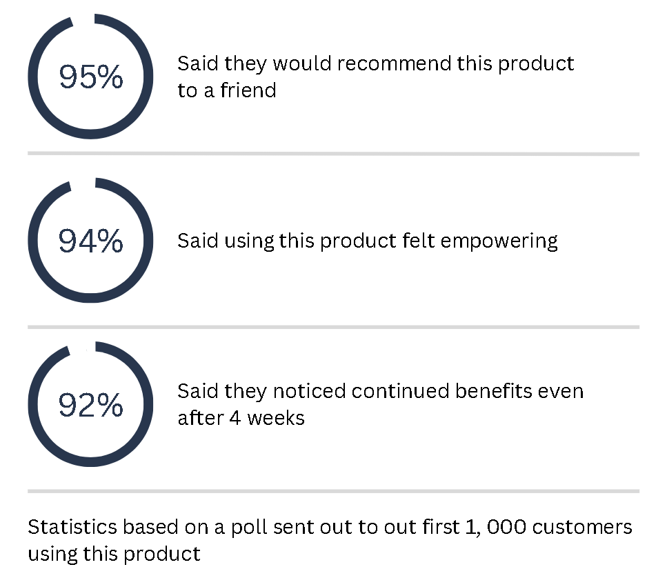Click the 'Statistics based on a poll' footnote
The height and width of the screenshot is (578, 667).
330,540
